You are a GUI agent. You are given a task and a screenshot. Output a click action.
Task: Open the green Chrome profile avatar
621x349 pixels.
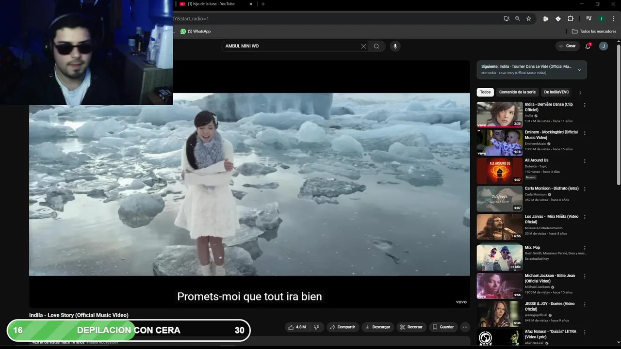[602, 18]
